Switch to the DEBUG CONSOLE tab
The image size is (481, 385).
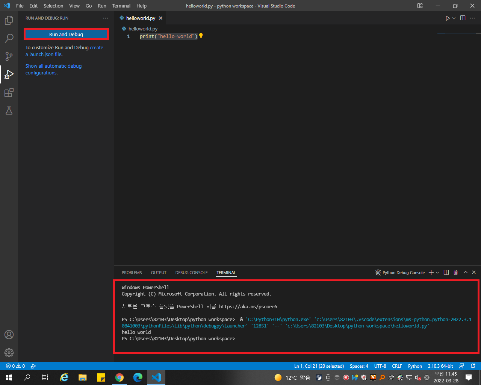click(191, 273)
